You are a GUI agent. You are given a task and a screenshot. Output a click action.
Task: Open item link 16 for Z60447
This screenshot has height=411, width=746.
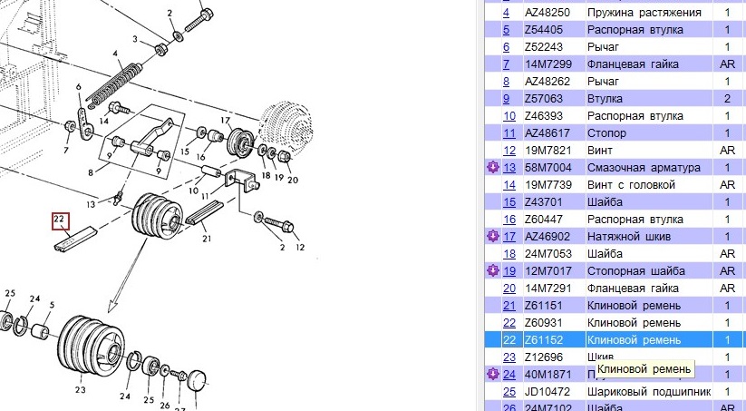(x=509, y=220)
